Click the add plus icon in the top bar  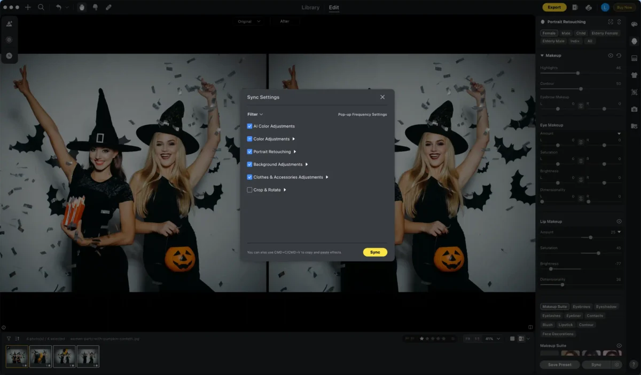click(x=28, y=7)
